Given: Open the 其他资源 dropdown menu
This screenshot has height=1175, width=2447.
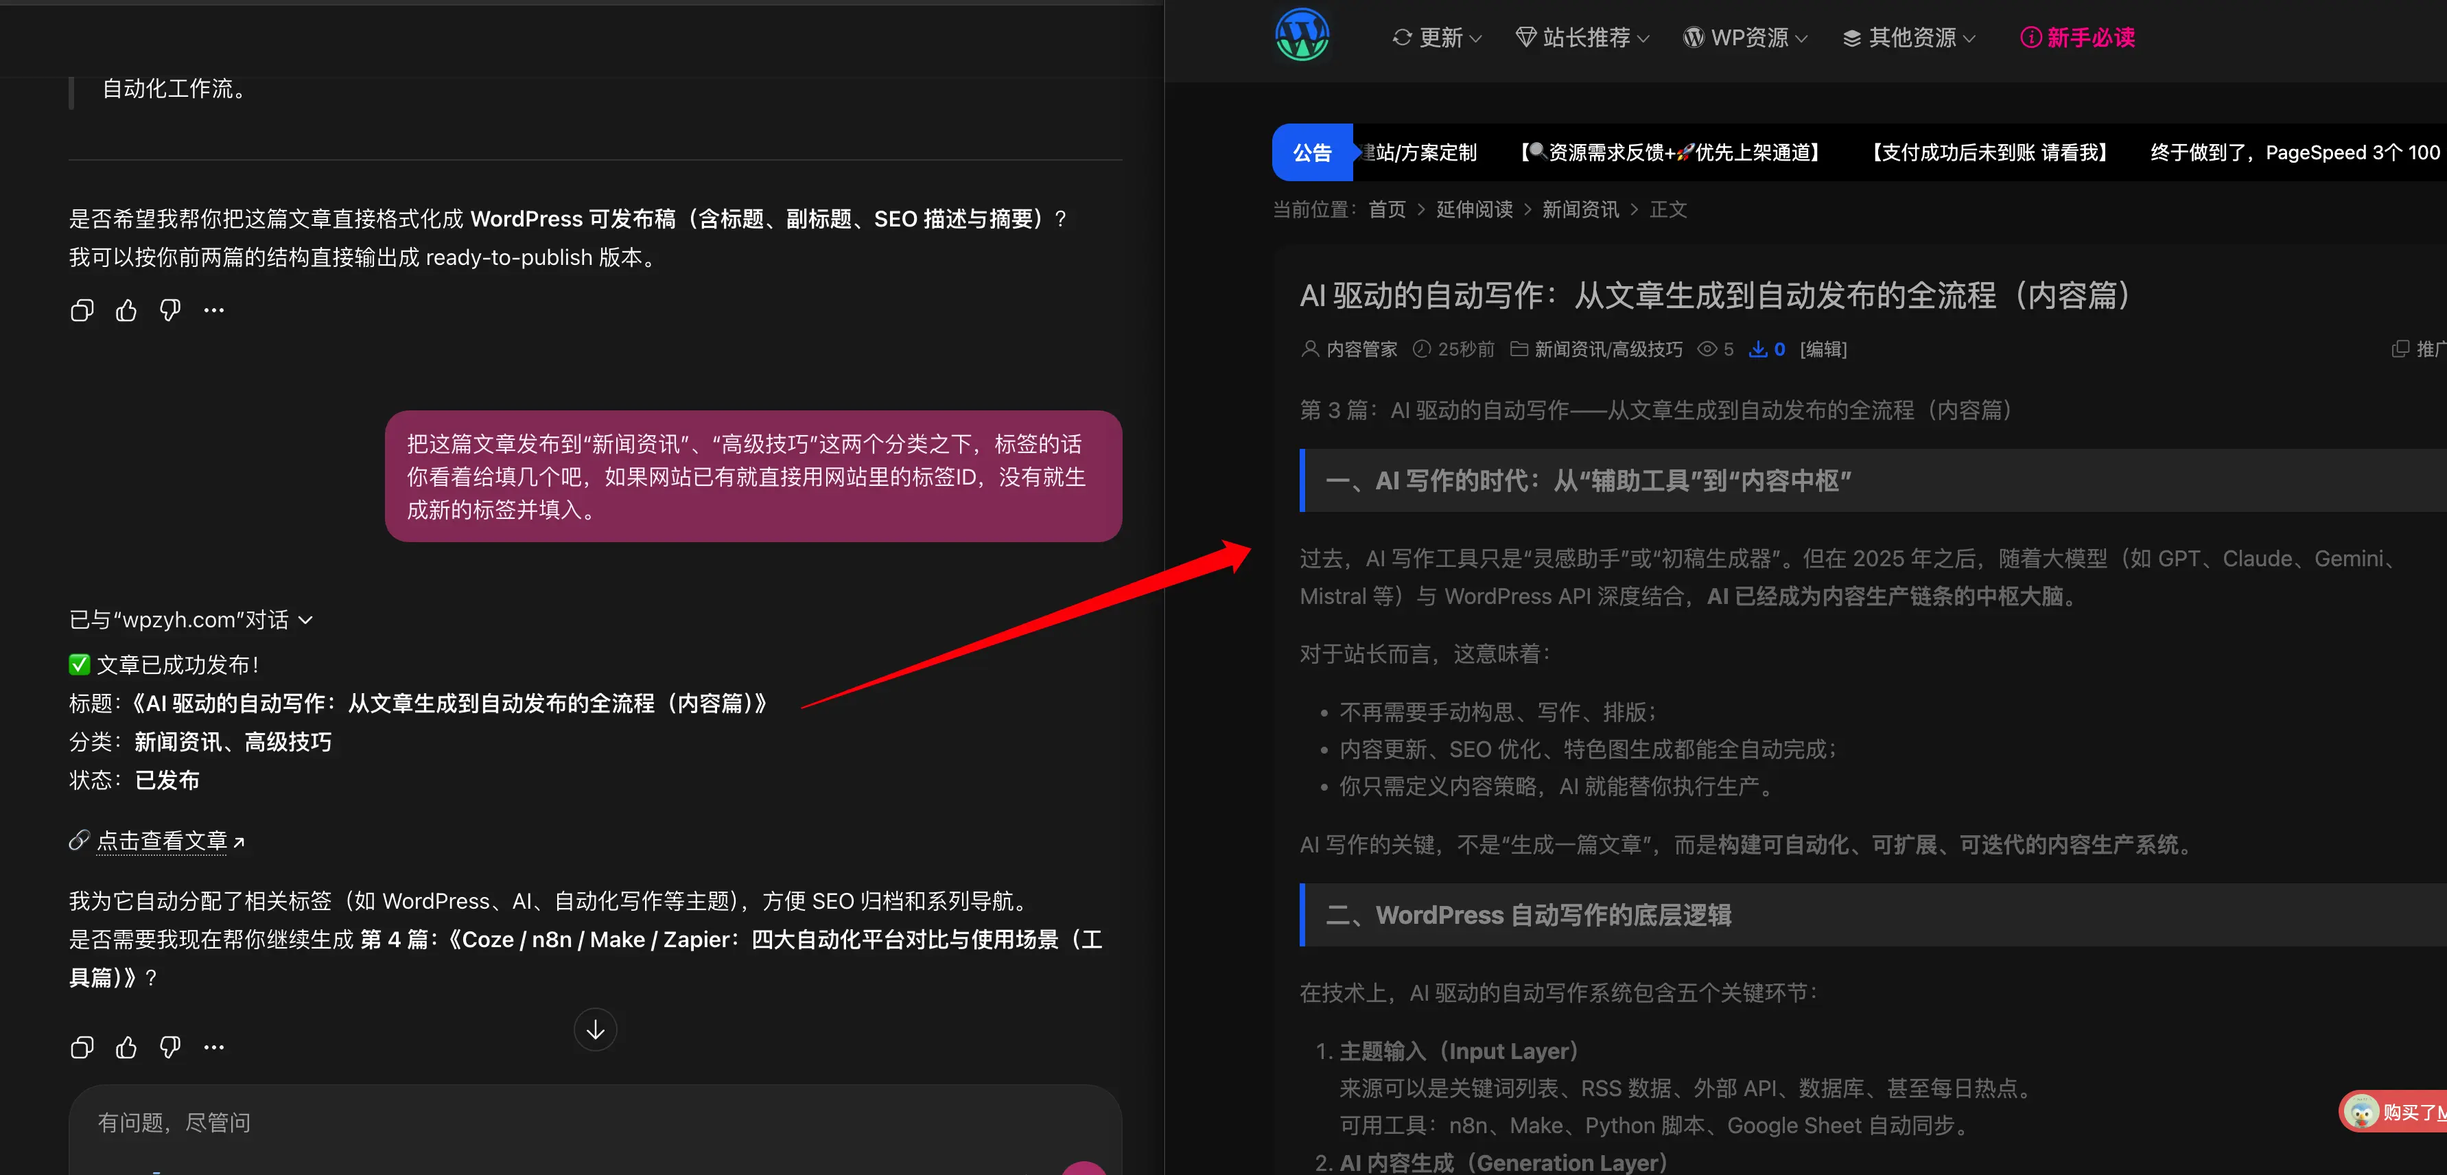Looking at the screenshot, I should coord(1909,38).
